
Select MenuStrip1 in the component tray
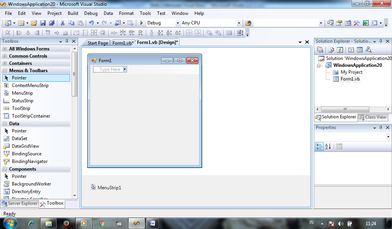107,187
